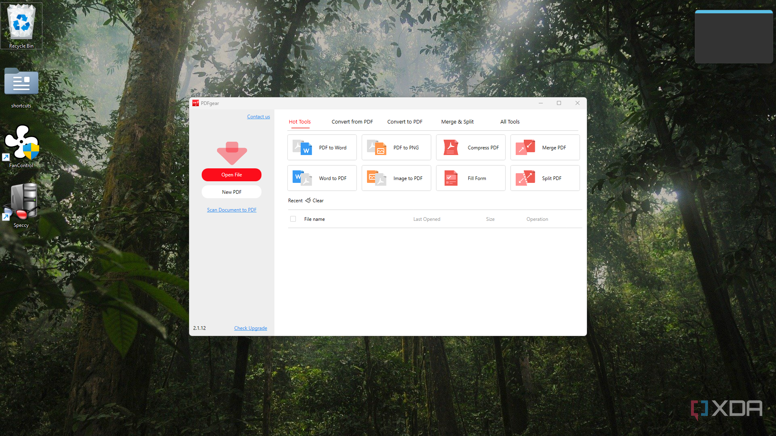Click the New PDF button
The height and width of the screenshot is (436, 776).
(232, 192)
